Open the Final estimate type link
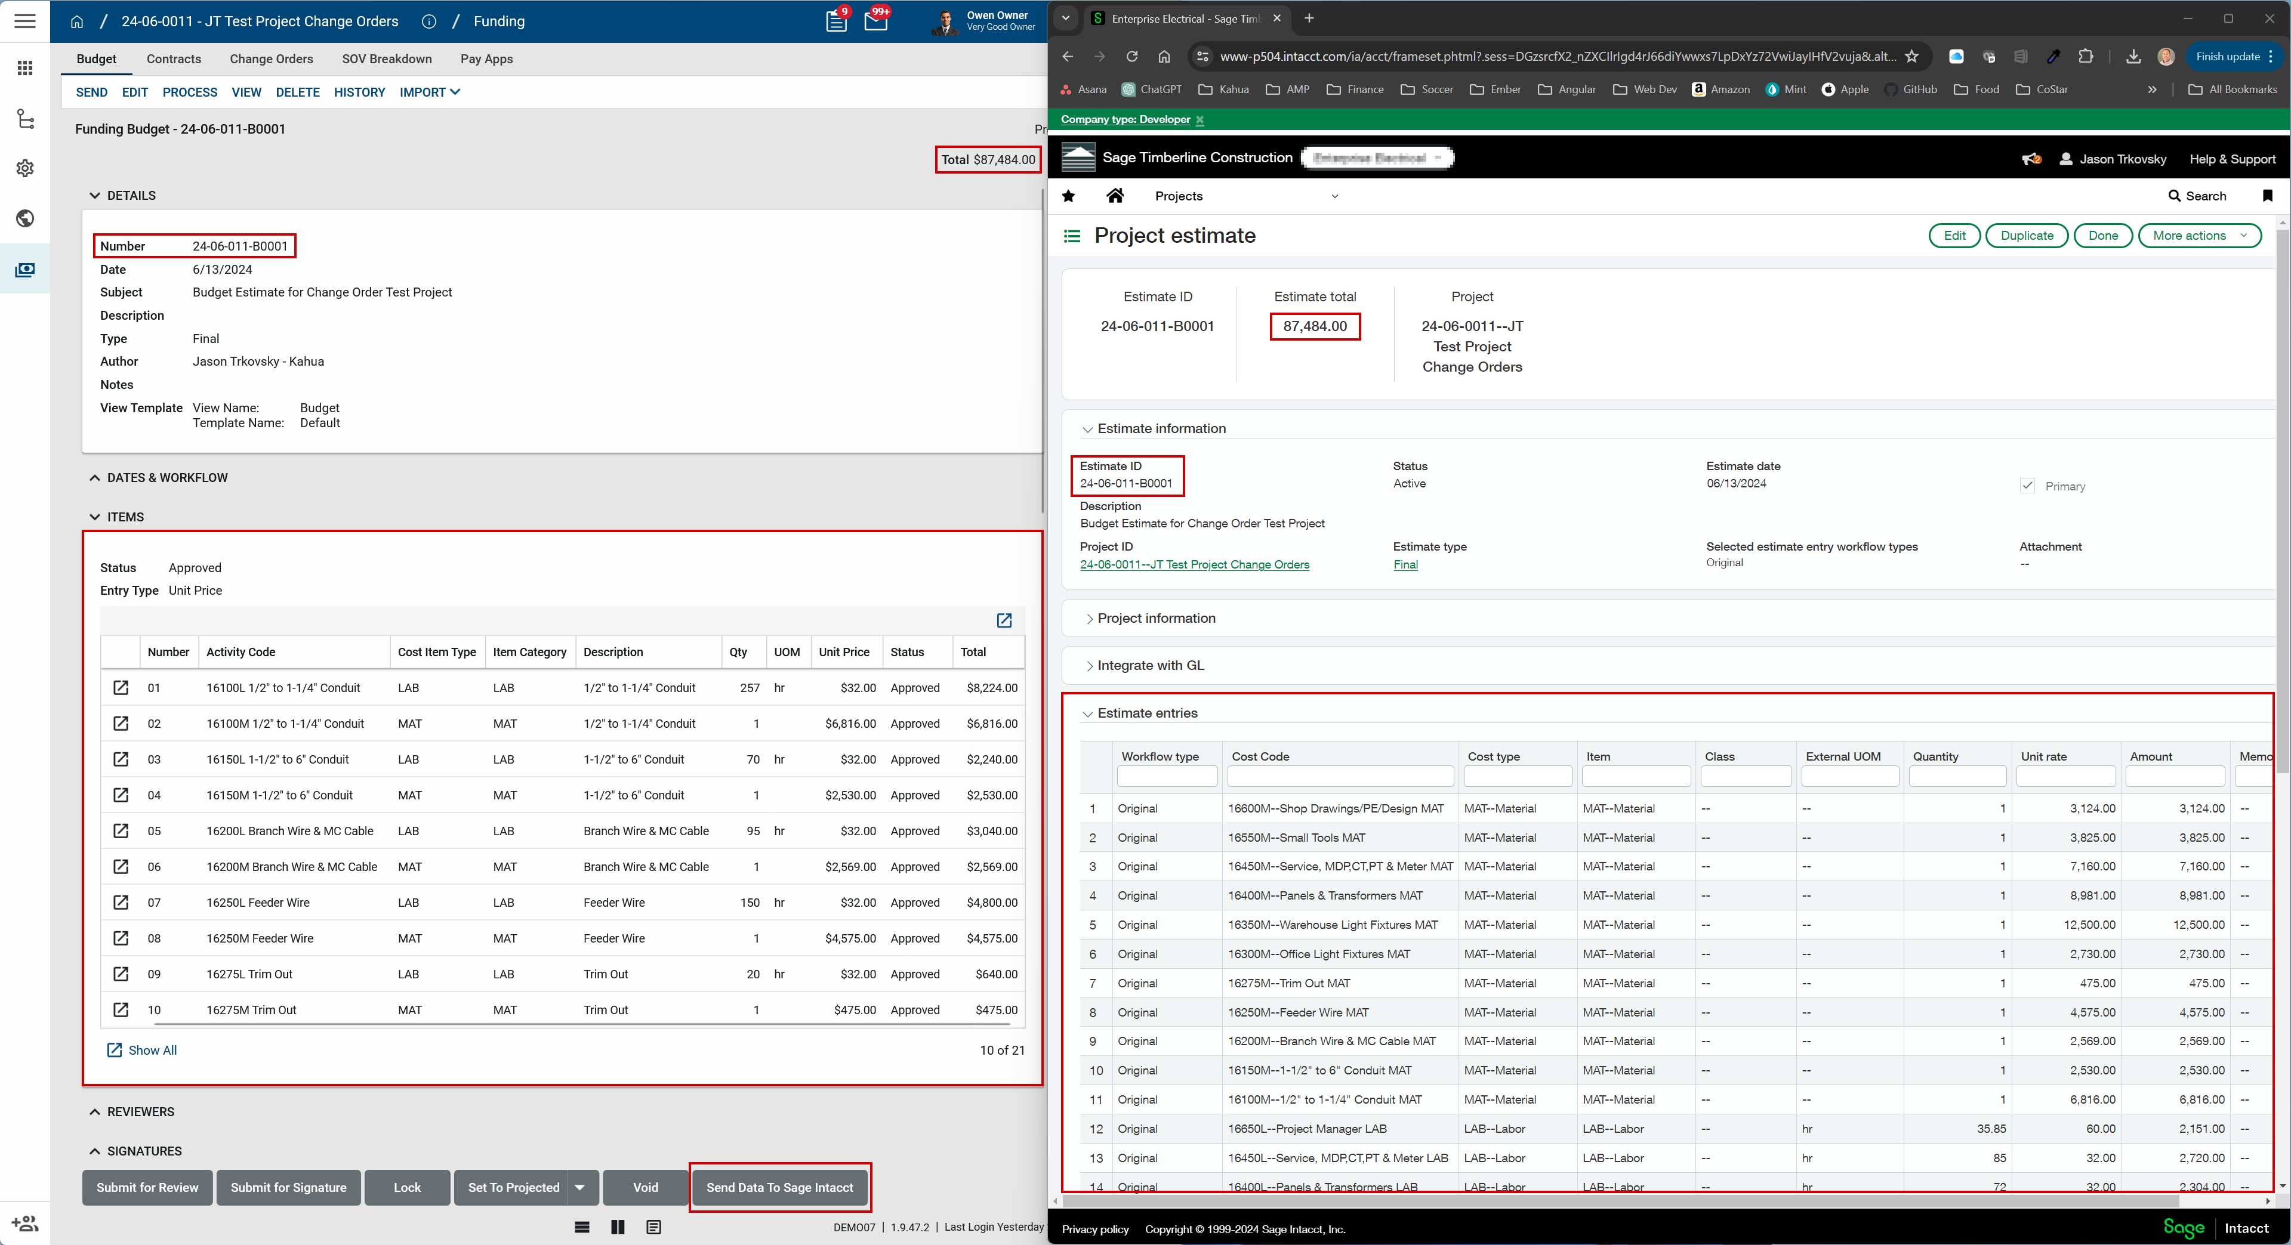 pos(1405,565)
